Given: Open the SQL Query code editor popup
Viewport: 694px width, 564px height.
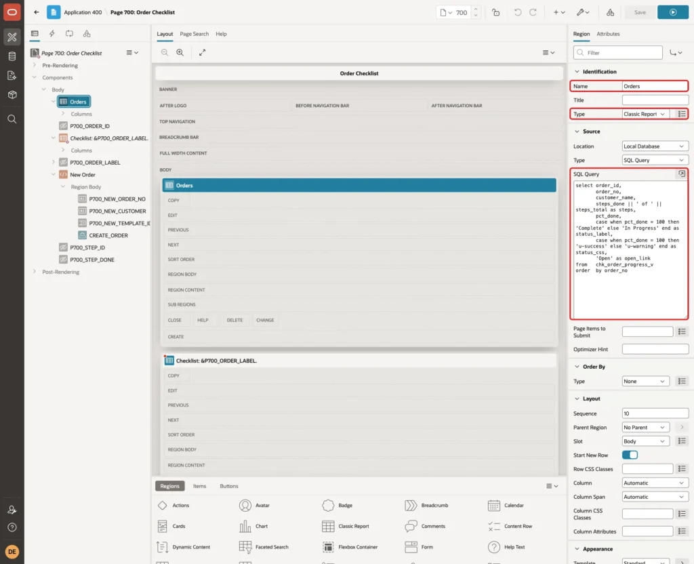Looking at the screenshot, I should (x=682, y=174).
